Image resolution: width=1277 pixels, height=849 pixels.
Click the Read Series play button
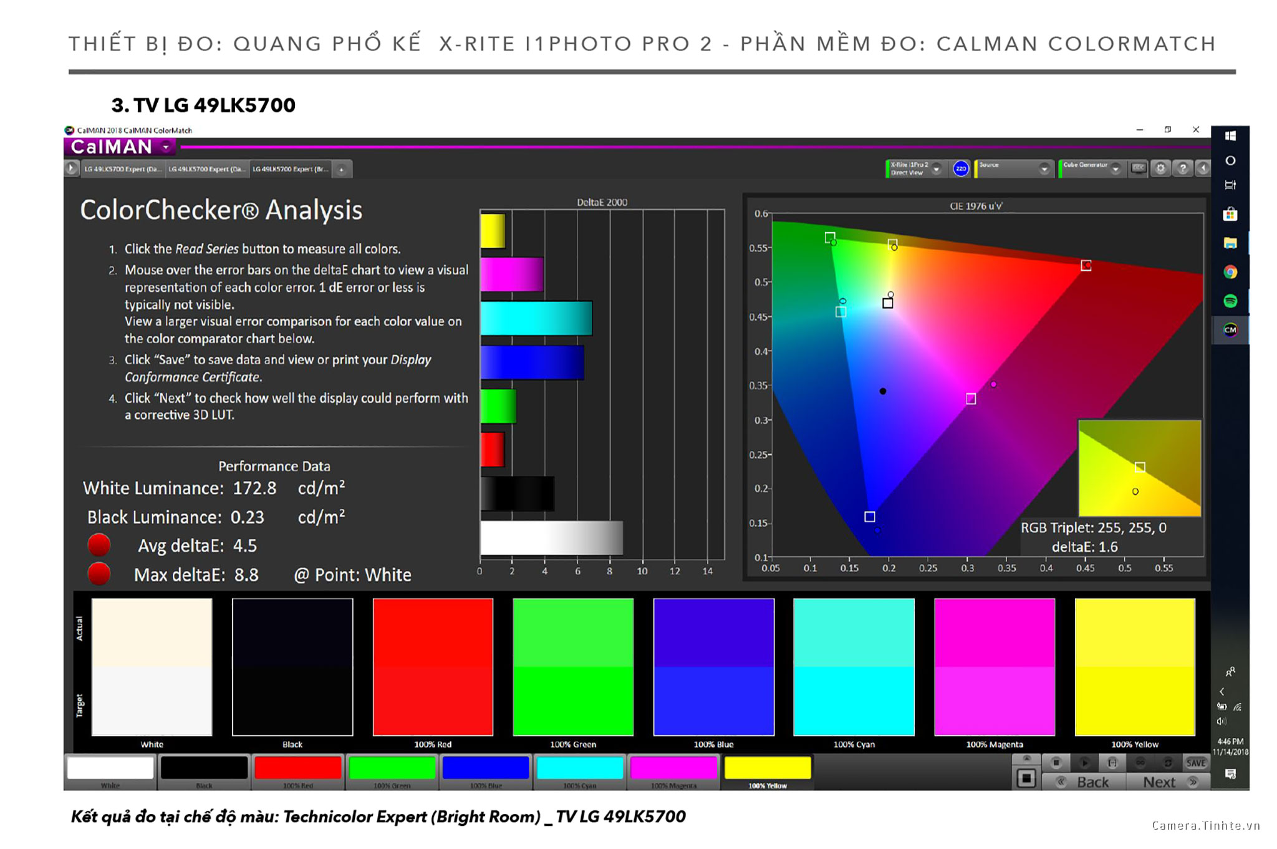(x=1084, y=762)
